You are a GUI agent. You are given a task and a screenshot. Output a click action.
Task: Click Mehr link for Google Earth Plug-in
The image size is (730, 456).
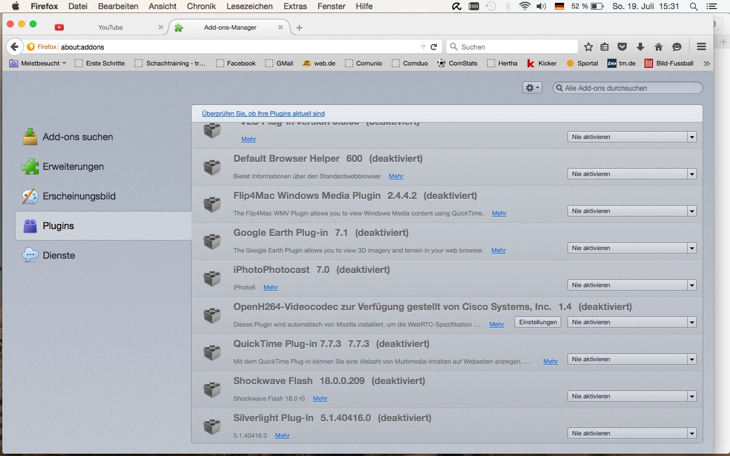coord(498,250)
